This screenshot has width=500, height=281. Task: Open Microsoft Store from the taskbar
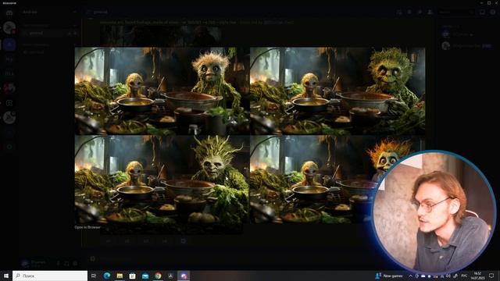click(x=132, y=276)
